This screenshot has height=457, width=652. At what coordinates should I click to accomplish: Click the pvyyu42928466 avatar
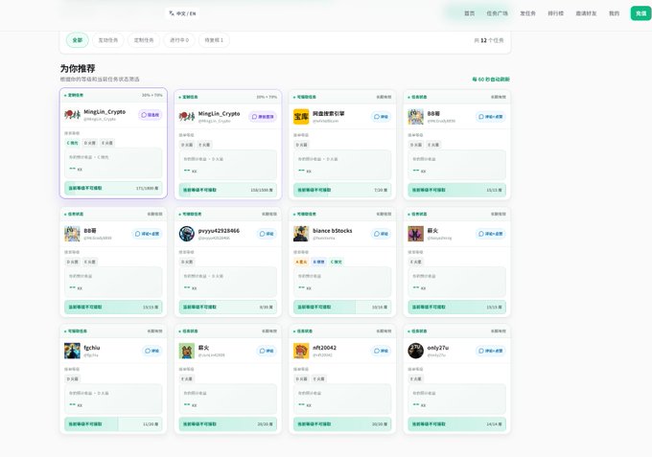[x=187, y=234]
